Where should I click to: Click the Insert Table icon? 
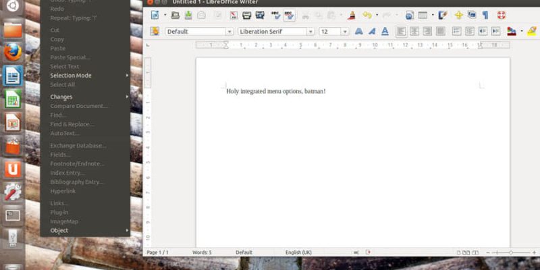click(x=423, y=15)
